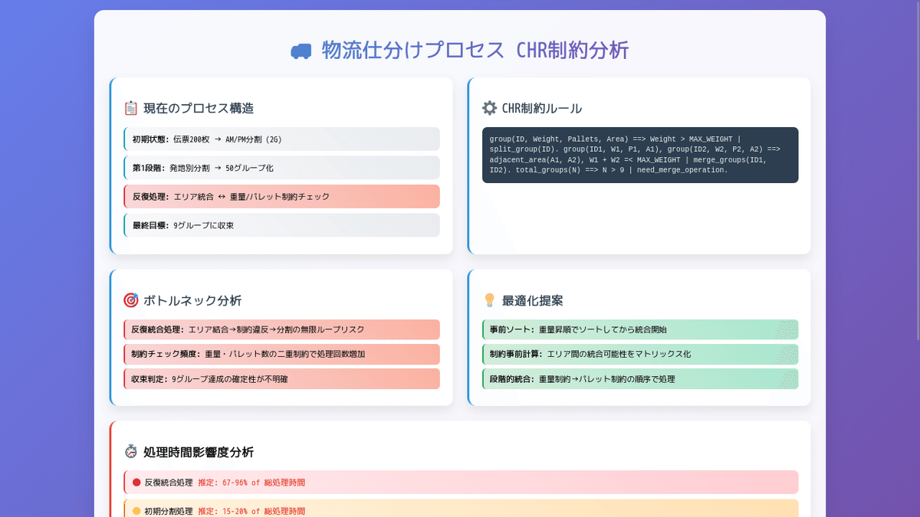Open the 第1段階 発地別分割 item
The image size is (920, 517).
(281, 168)
